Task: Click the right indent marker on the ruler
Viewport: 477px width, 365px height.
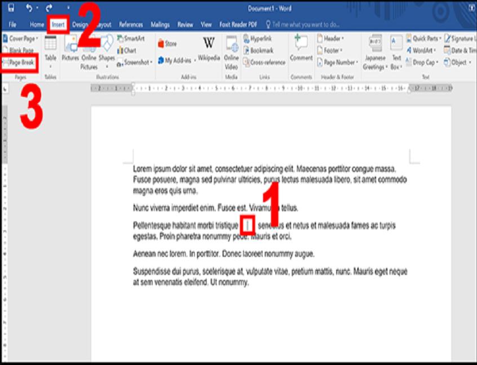Action: (x=409, y=91)
